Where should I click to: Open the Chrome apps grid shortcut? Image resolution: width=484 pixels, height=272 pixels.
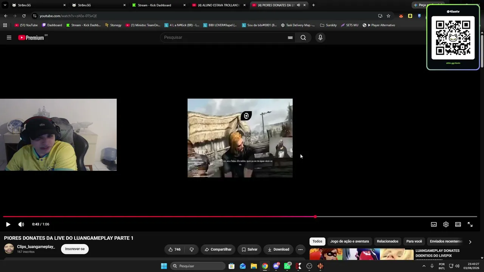5,25
